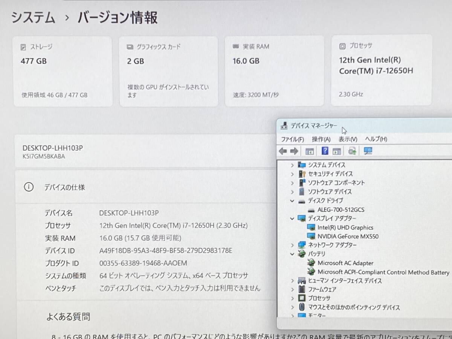Image resolution: width=452 pixels, height=339 pixels.
Task: Collapse the バッテリ node
Action: point(292,254)
